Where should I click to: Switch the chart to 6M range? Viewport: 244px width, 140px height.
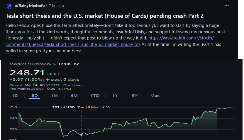click(74, 96)
